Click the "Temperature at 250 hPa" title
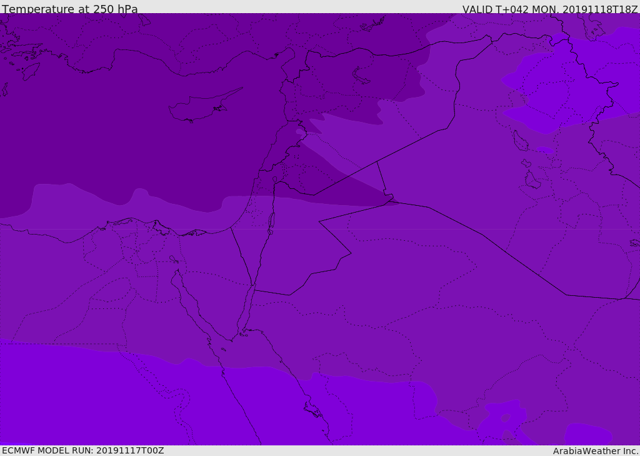Screen dimensions: 640x456 click(69, 9)
